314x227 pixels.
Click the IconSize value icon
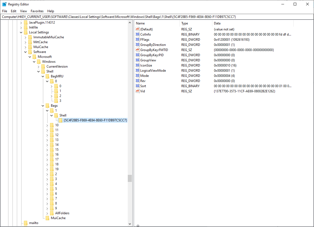click(x=137, y=65)
